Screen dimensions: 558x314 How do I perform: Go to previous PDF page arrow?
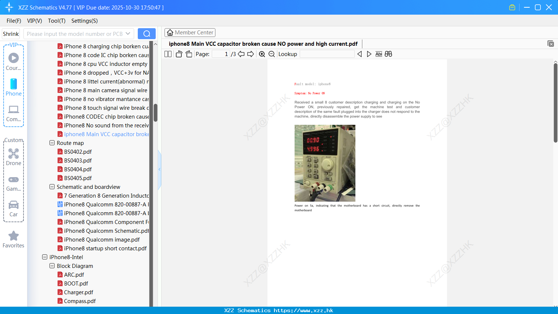pos(241,54)
